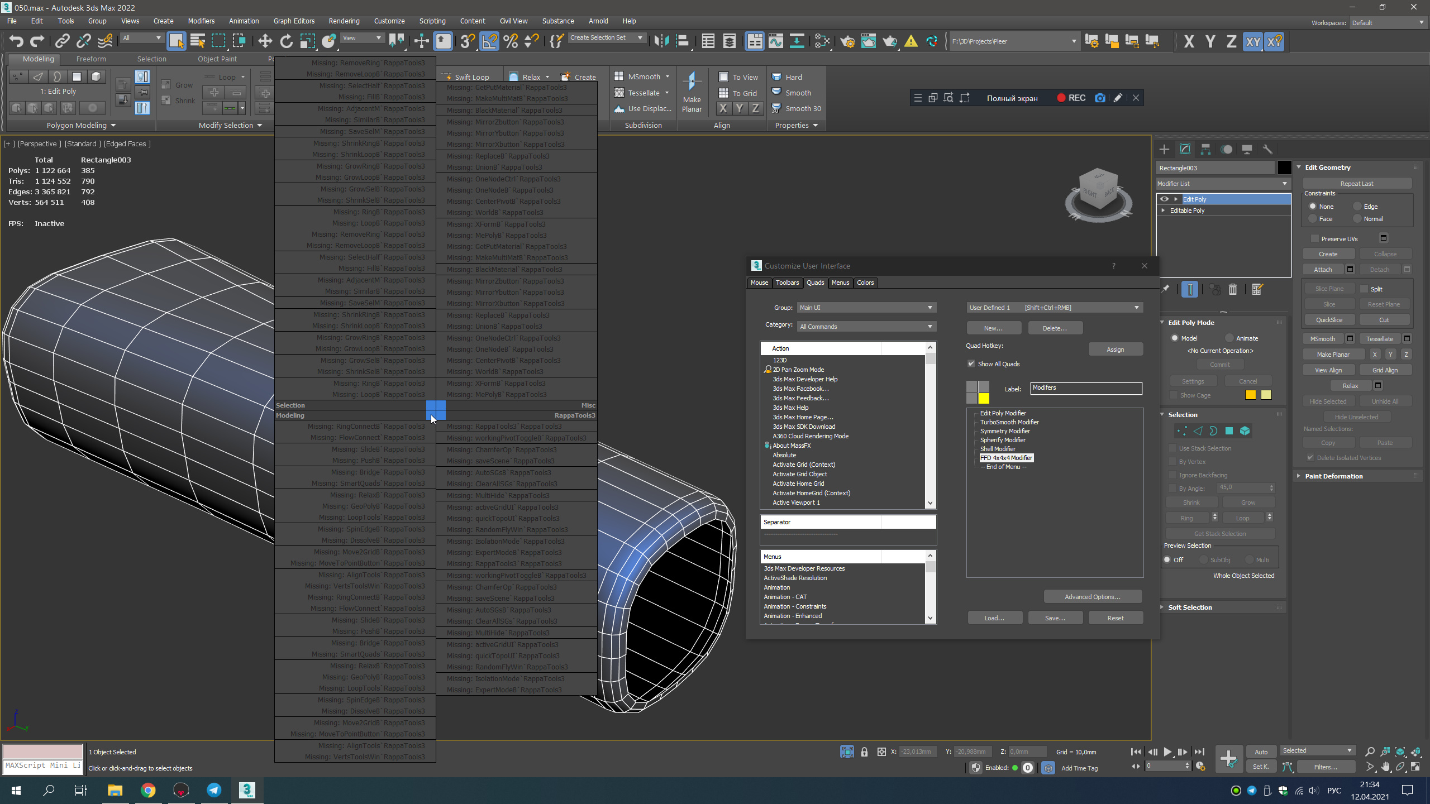Enable the Split checkbox
This screenshot has height=804, width=1430.
tap(1364, 289)
